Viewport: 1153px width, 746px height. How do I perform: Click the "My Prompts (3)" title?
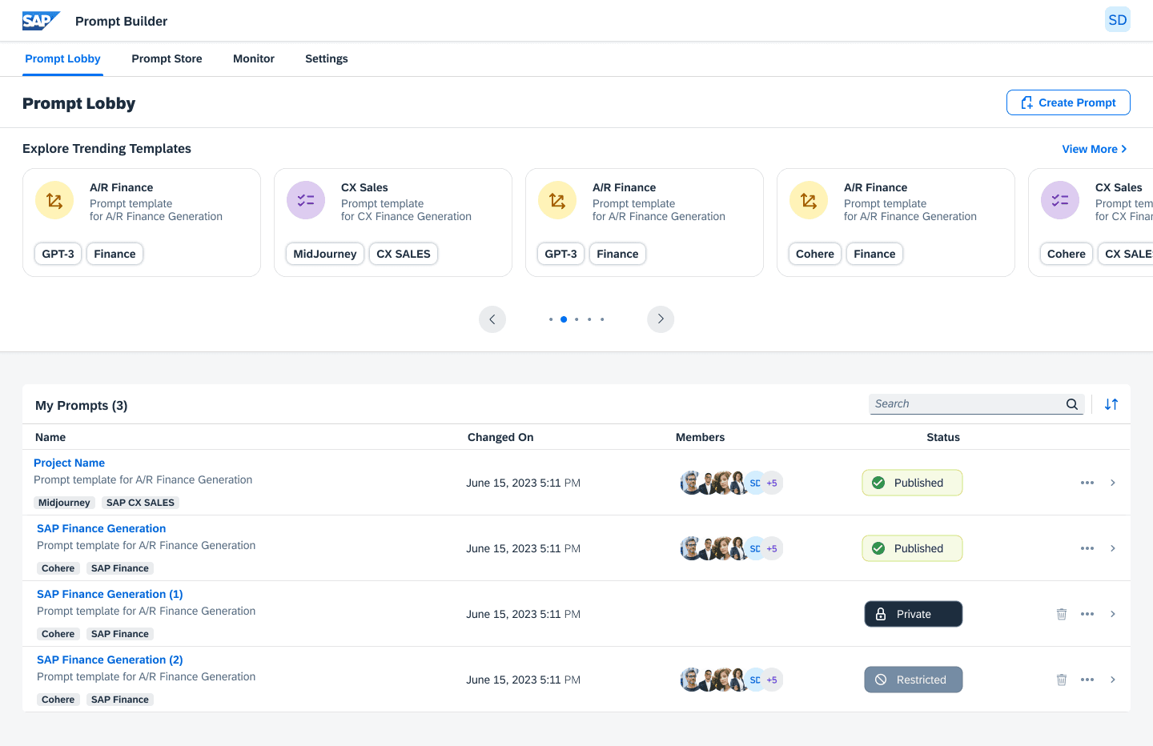82,405
